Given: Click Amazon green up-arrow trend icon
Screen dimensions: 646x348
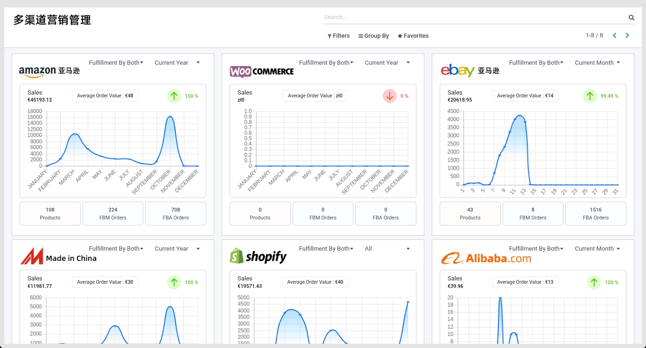Looking at the screenshot, I should 174,96.
